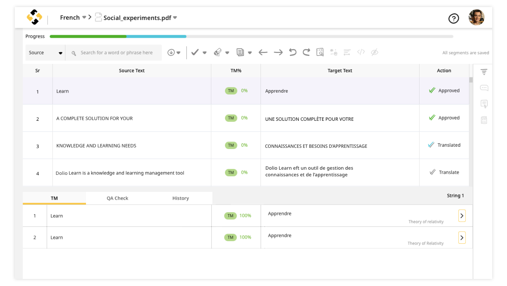Click the TM badge in segment 3 row
Viewport: 507px width, 286px height.
pos(231,145)
